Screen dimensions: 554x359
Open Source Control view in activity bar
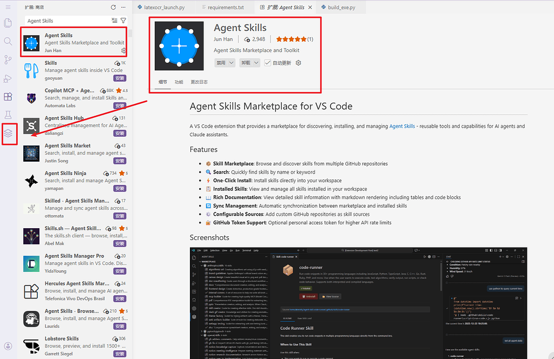[8, 59]
